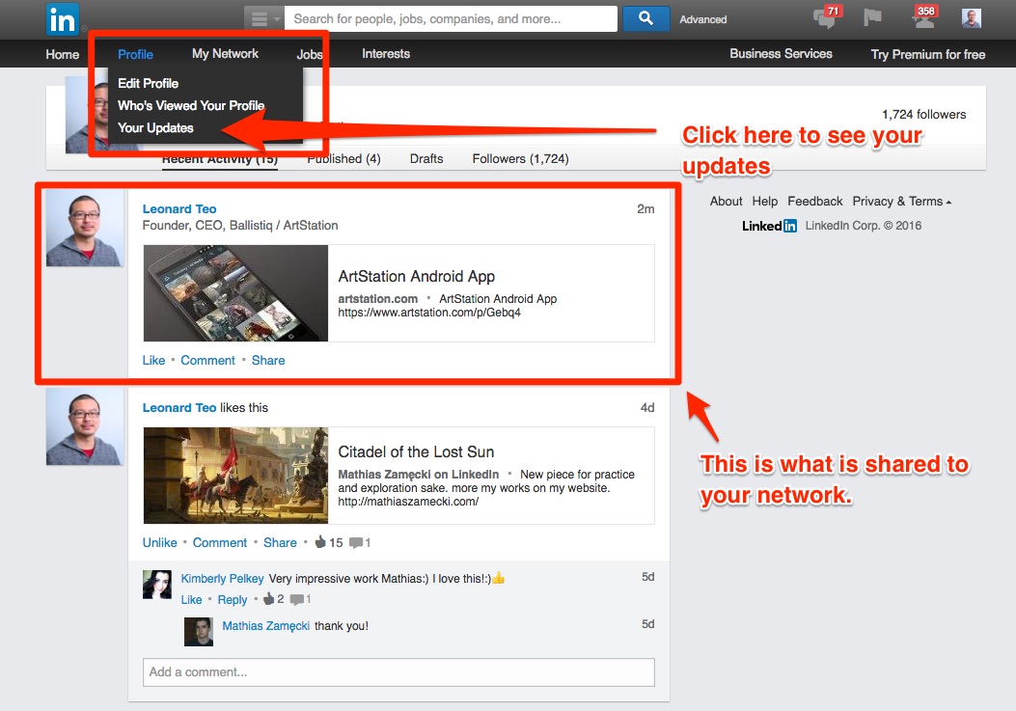
Task: Open Jobs menu item
Action: [x=309, y=54]
